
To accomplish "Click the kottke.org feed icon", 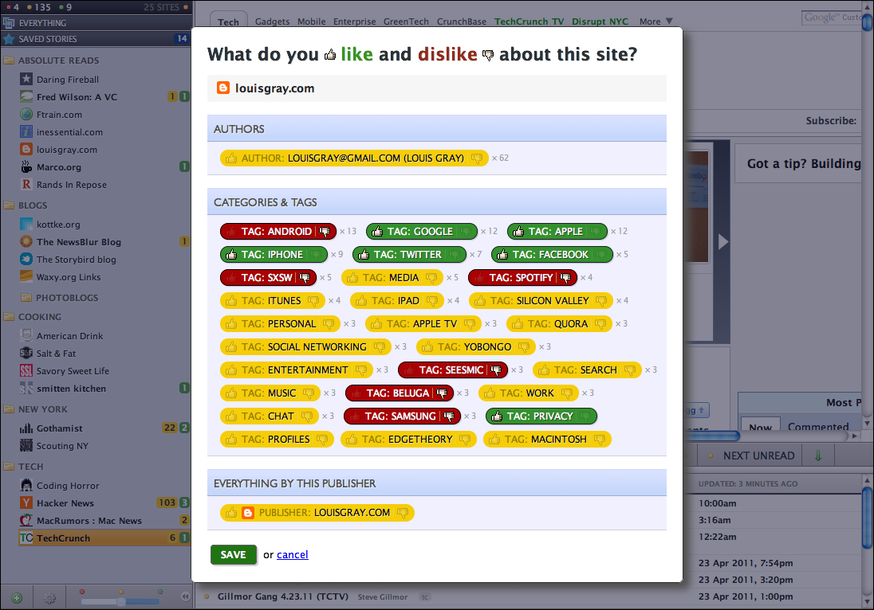I will click(x=26, y=225).
